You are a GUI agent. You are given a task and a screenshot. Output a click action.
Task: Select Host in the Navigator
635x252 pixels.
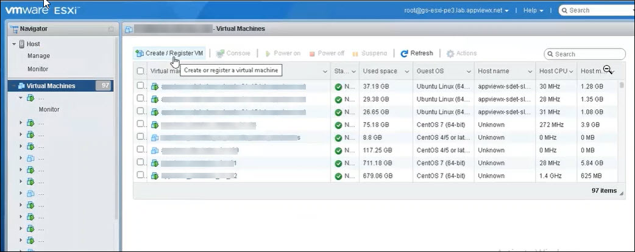tap(33, 44)
